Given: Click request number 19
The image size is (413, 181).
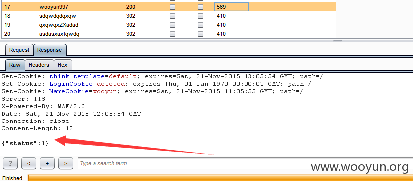Looking at the screenshot, I should coord(7,25).
